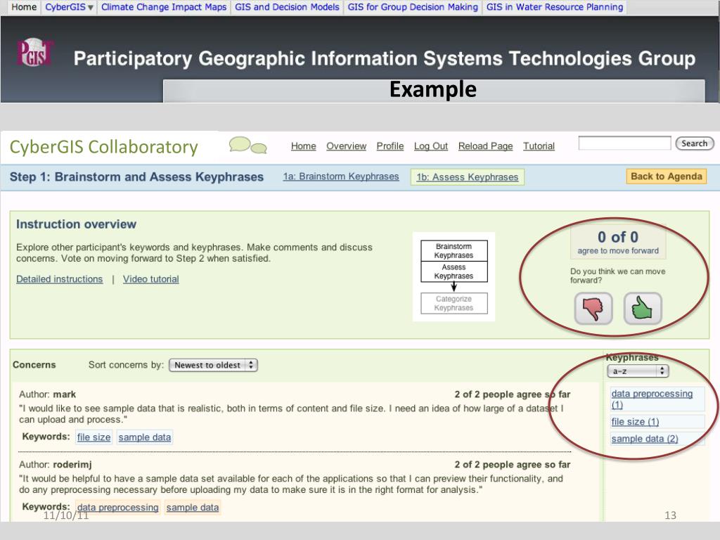Open the Keyphrases a-z sort dropdown
Viewport: 720px width, 540px height.
[638, 371]
